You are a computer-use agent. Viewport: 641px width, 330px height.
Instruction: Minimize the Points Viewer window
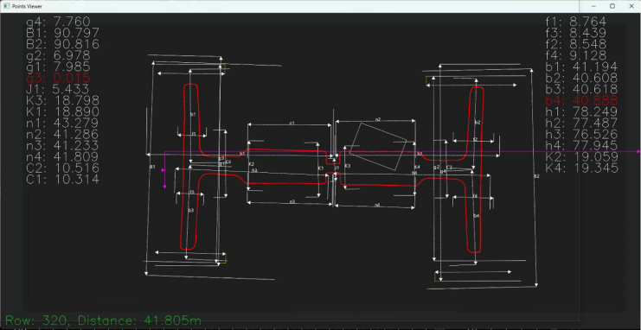point(593,6)
